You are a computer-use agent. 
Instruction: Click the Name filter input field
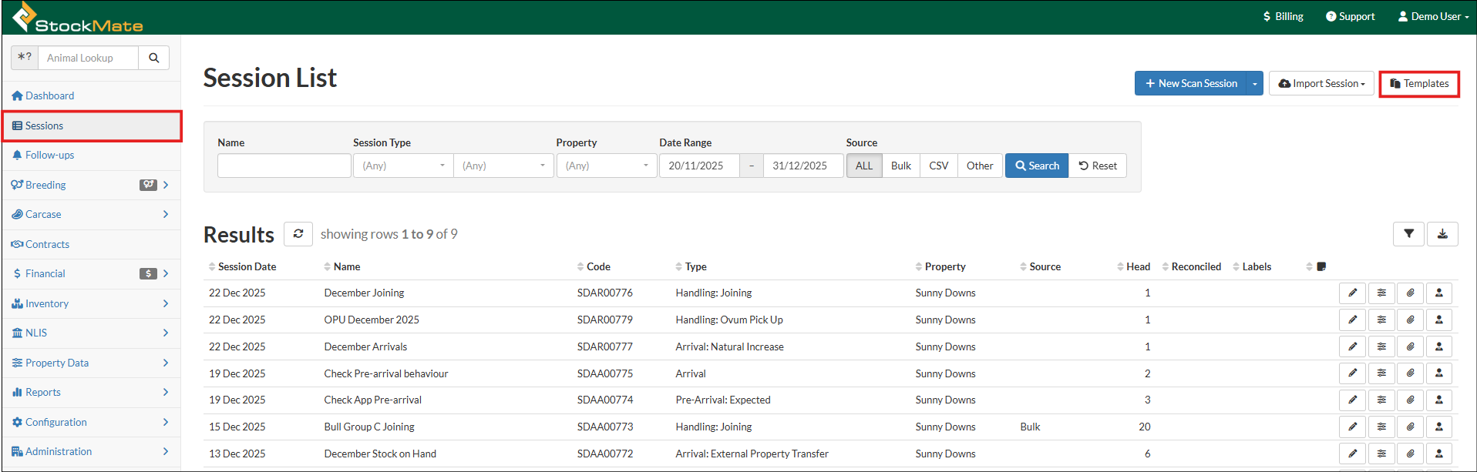(x=284, y=166)
